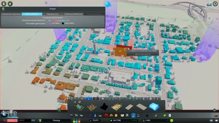Click the city skyline icon beside the gear
This screenshot has width=219, height=123.
209,4
